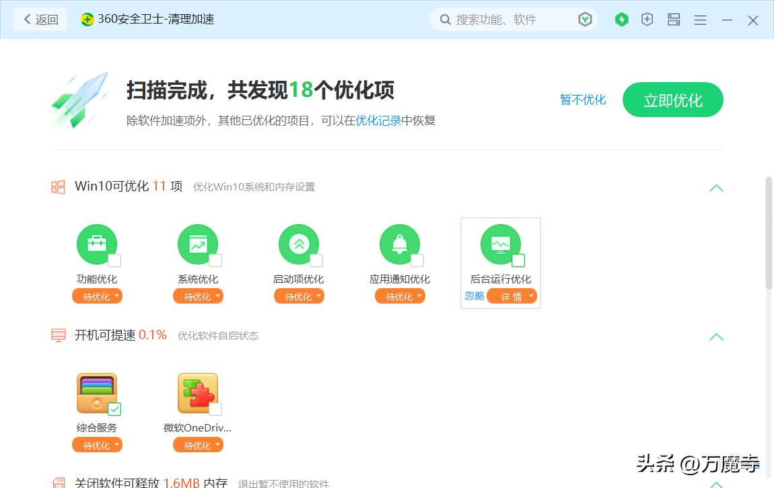Open the shield-plus add function icon
Image resolution: width=774 pixels, height=488 pixels.
click(647, 20)
